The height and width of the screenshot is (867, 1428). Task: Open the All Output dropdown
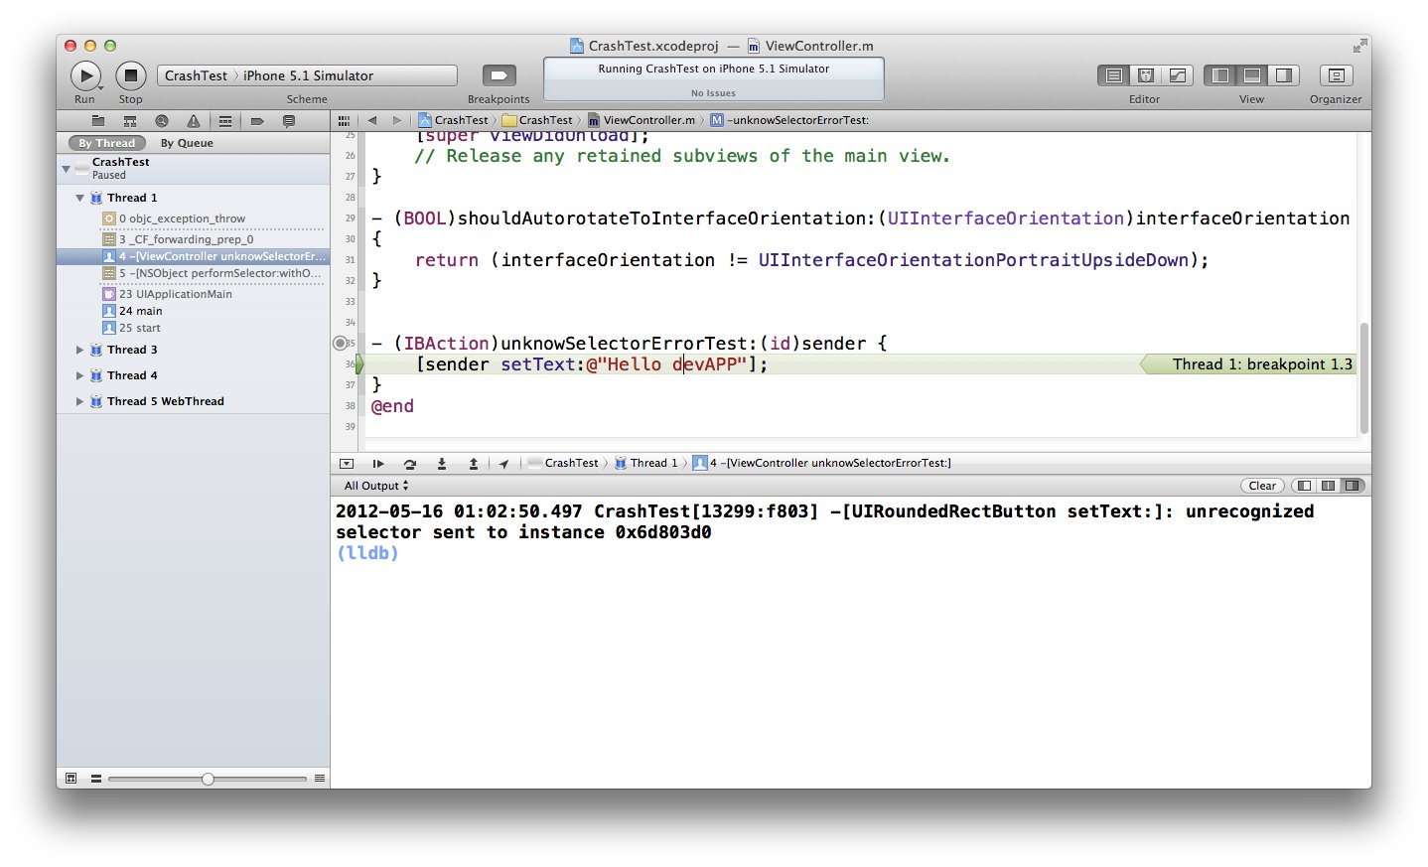376,486
